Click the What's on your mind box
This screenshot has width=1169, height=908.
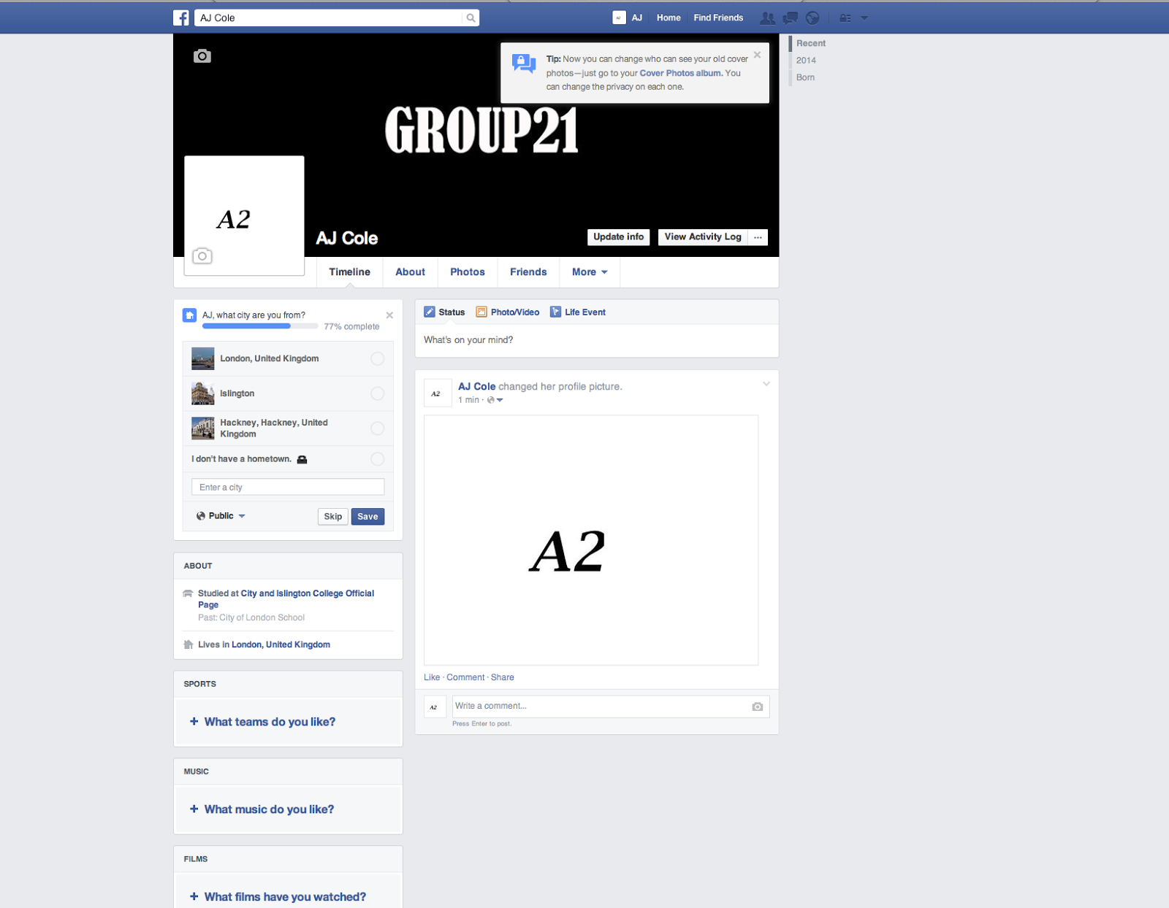(597, 340)
